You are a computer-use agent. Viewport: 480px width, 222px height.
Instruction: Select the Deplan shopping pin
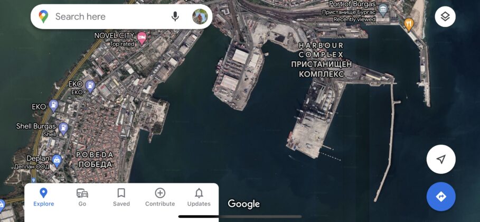click(57, 161)
